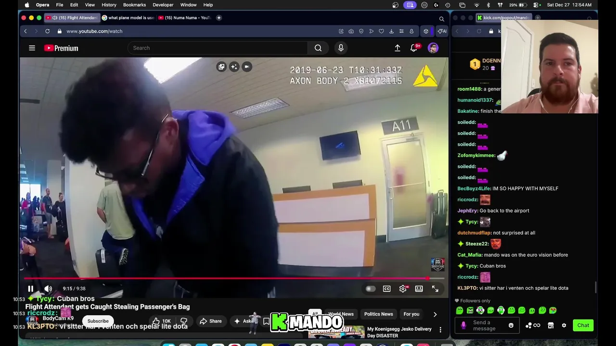The width and height of the screenshot is (616, 346).
Task: Focus the YouTube Search field
Action: point(218,48)
